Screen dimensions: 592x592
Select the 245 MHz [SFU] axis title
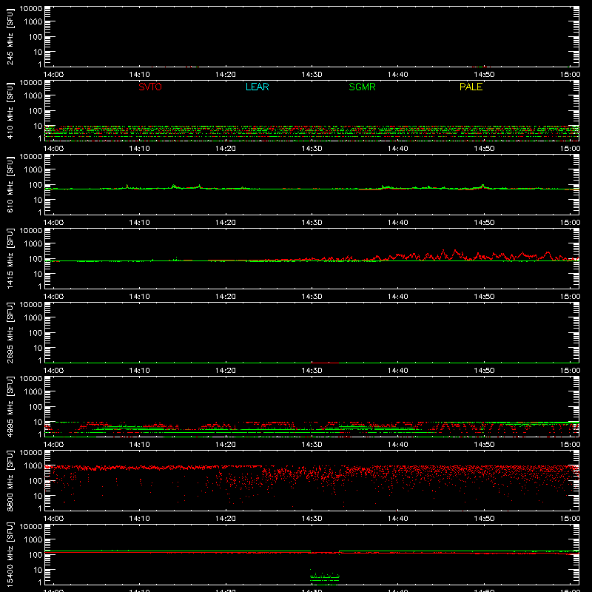(x=10, y=36)
